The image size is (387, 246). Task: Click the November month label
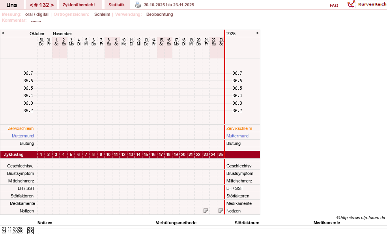pos(62,34)
